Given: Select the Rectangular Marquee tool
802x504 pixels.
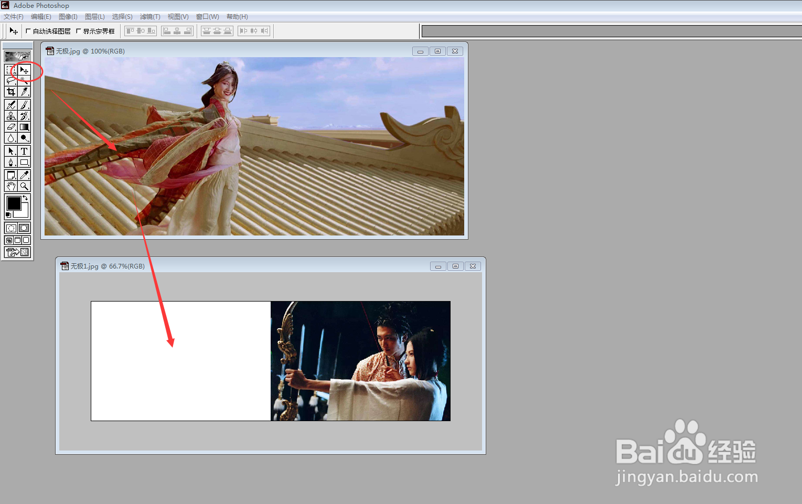Looking at the screenshot, I should pyautogui.click(x=11, y=70).
